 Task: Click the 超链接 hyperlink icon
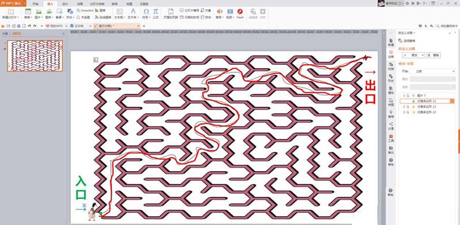click(x=253, y=11)
